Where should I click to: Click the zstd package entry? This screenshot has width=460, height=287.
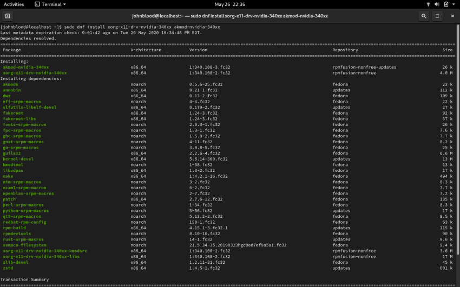(8, 268)
